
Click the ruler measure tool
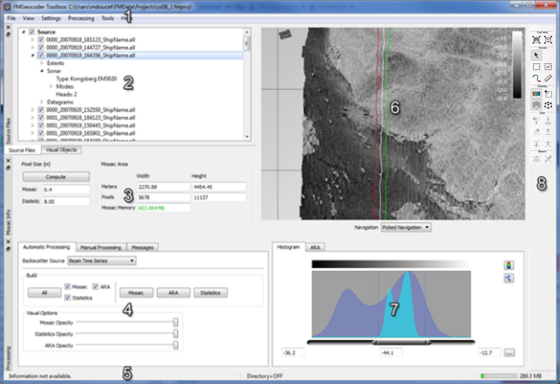coord(548,78)
